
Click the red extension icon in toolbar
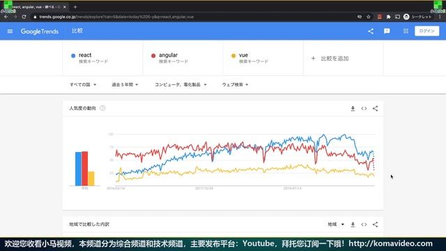pyautogui.click(x=379, y=17)
